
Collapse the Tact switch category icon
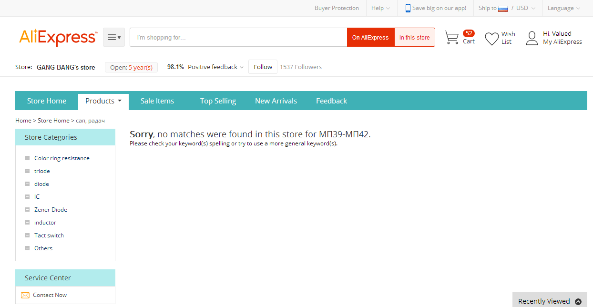pos(28,235)
